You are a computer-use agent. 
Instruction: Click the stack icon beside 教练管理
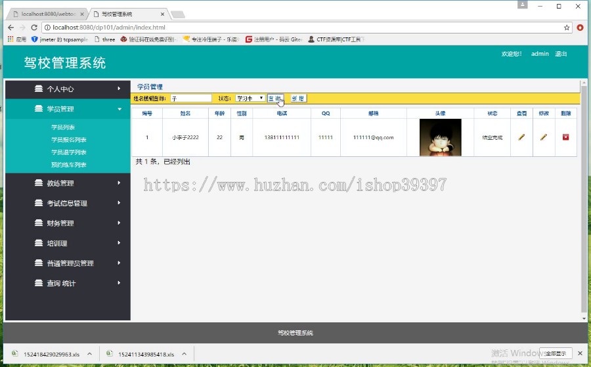coord(39,183)
